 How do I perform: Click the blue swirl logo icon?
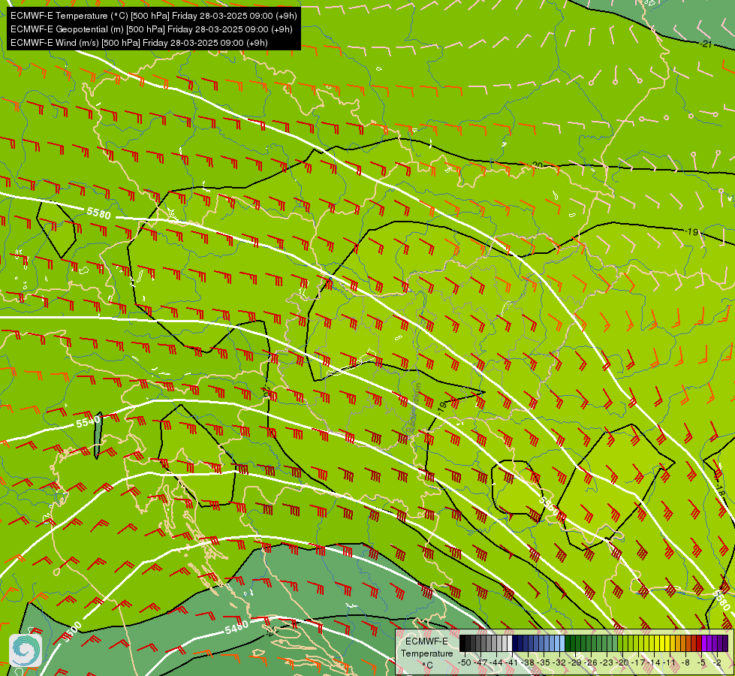pyautogui.click(x=26, y=650)
